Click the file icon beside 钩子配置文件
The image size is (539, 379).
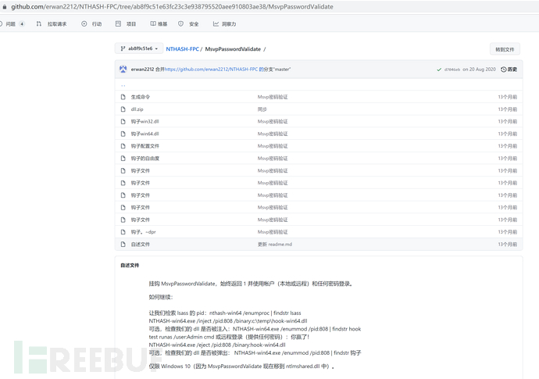pyautogui.click(x=123, y=146)
